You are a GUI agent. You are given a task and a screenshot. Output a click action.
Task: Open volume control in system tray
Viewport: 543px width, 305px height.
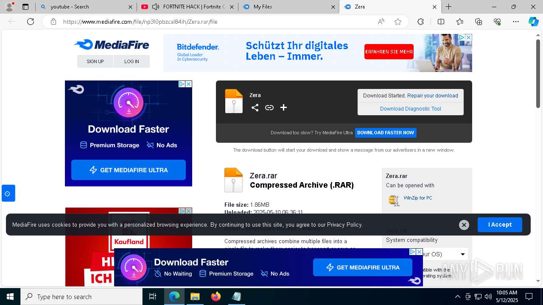[x=488, y=297]
